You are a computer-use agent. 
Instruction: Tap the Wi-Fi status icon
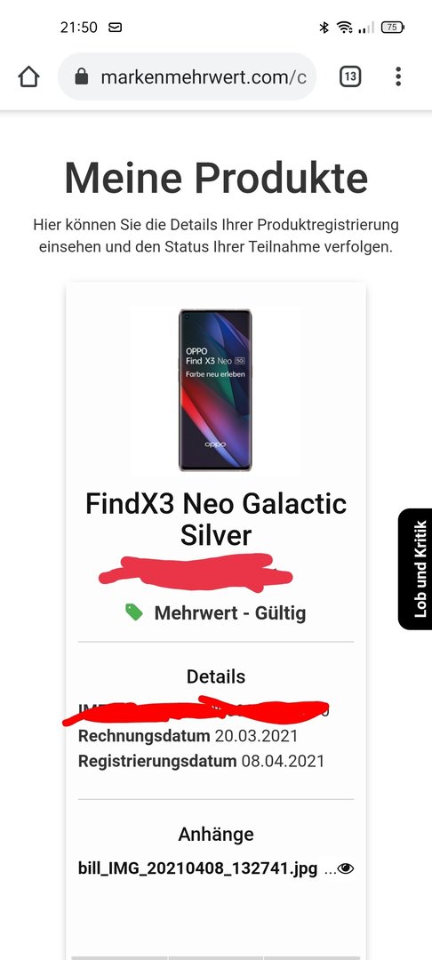(345, 27)
